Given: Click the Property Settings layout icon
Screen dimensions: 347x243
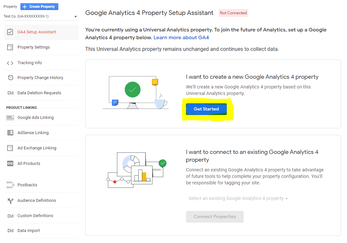Looking at the screenshot, I should tap(10, 47).
